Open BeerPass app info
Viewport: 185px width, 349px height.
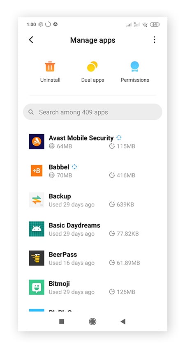[x=93, y=258]
